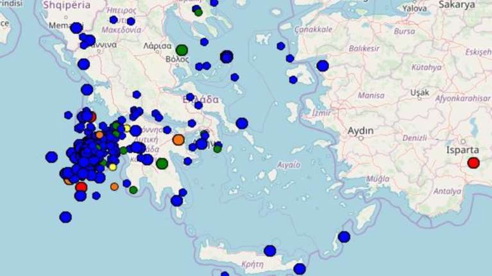Click the Βόλος city label

click(x=177, y=59)
